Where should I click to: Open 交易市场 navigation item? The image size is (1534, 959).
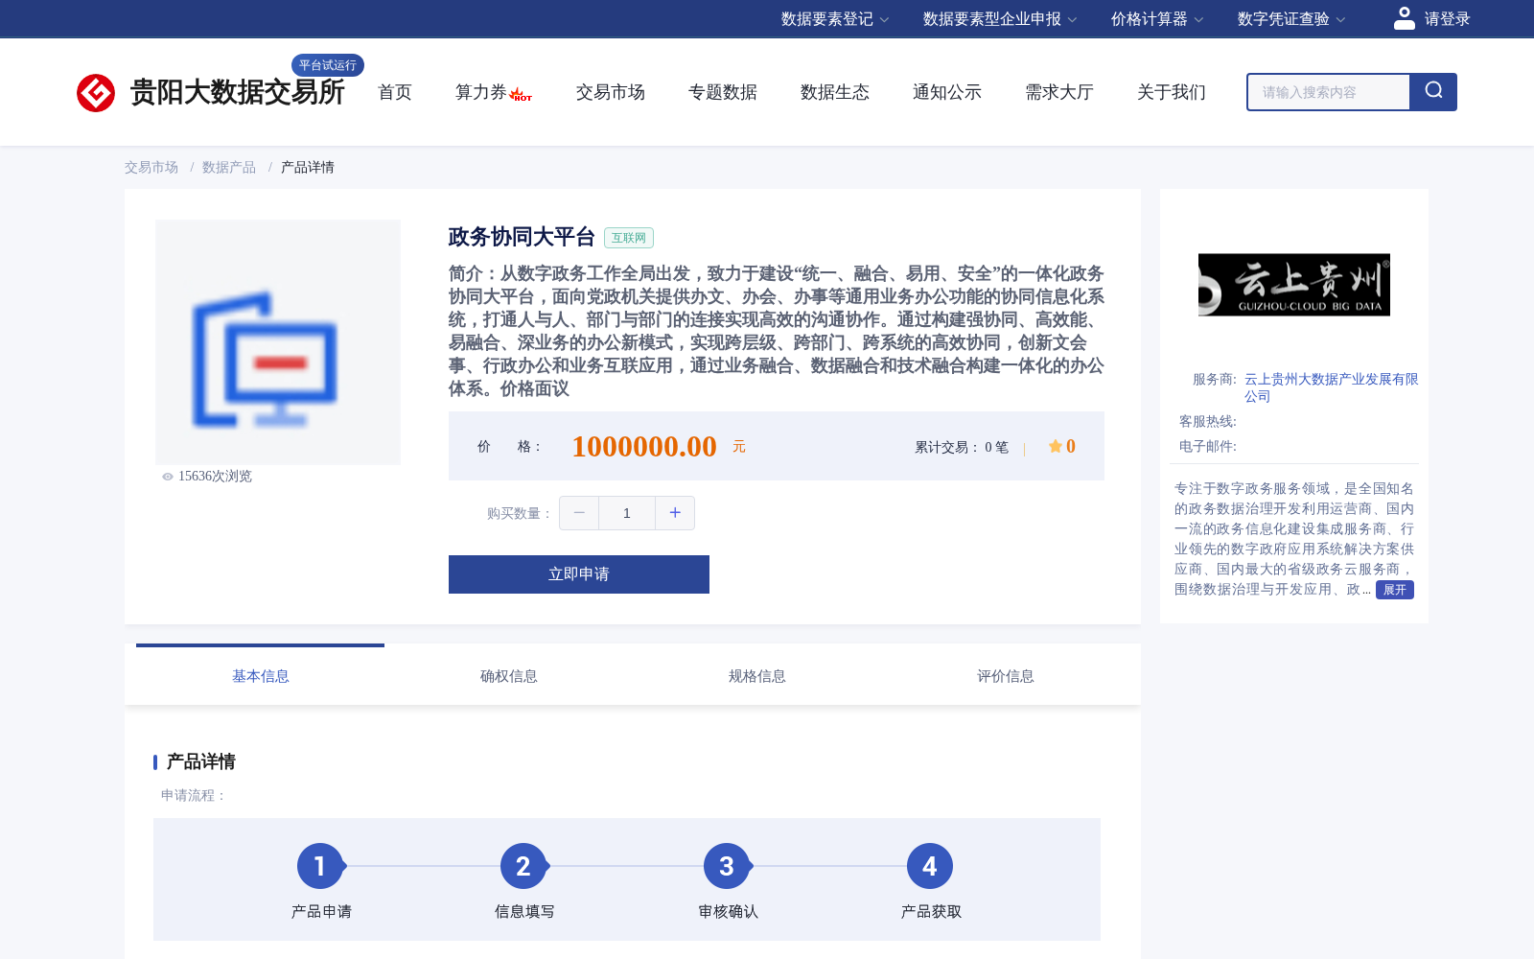pos(611,92)
